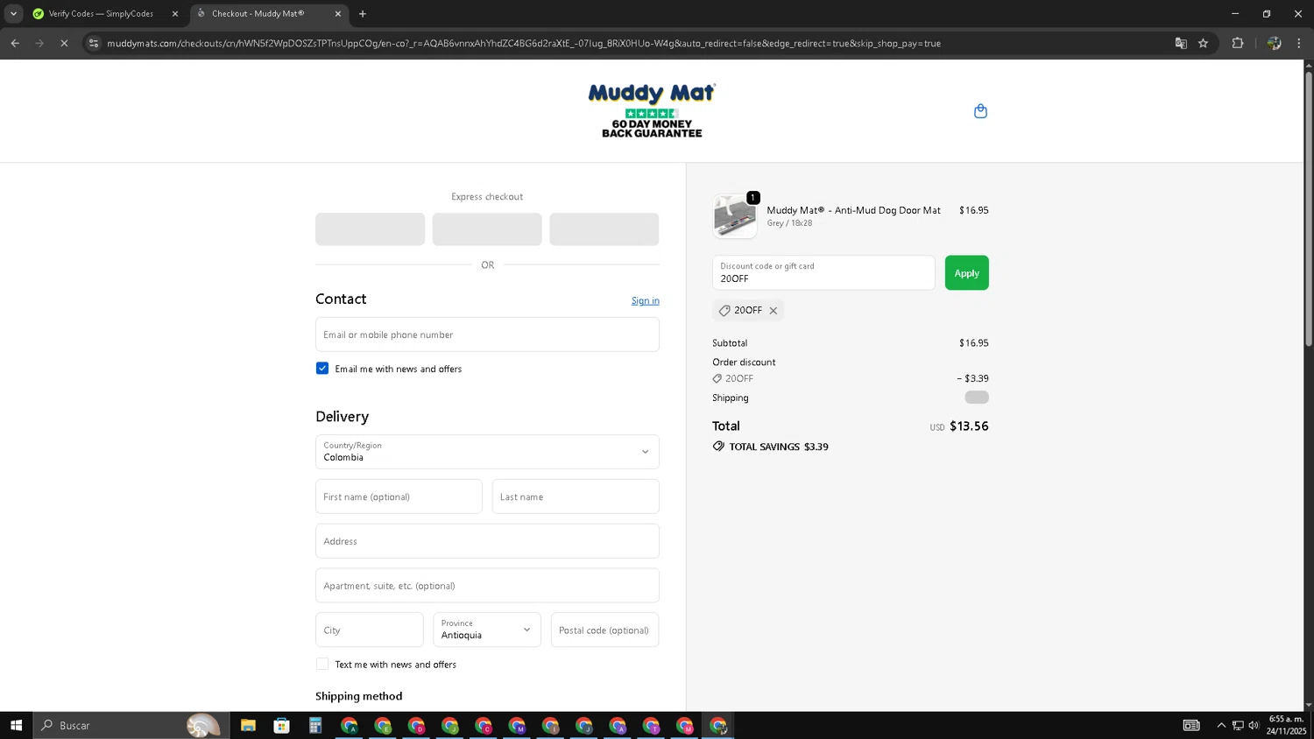Click the Muddy Mat logo

(x=652, y=110)
